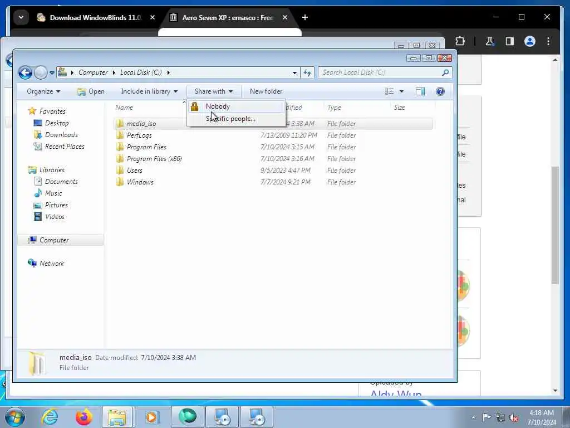The image size is (570, 428).
Task: Open Pictures library
Action: [56, 205]
